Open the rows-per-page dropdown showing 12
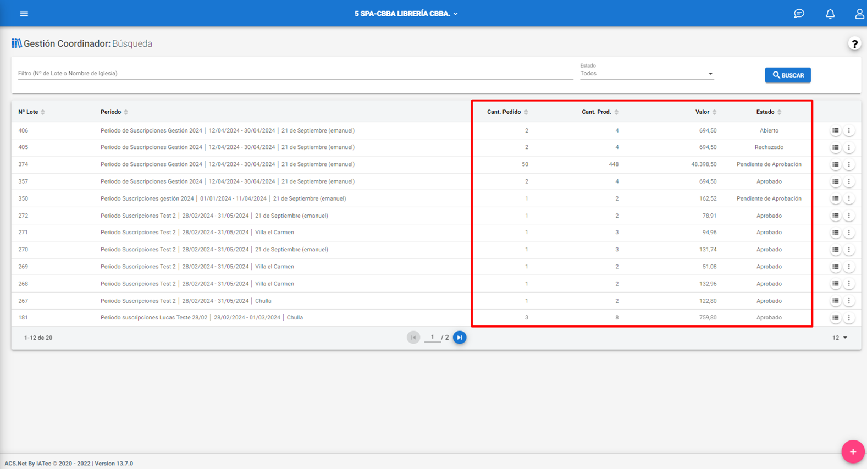This screenshot has width=867, height=469. click(840, 338)
